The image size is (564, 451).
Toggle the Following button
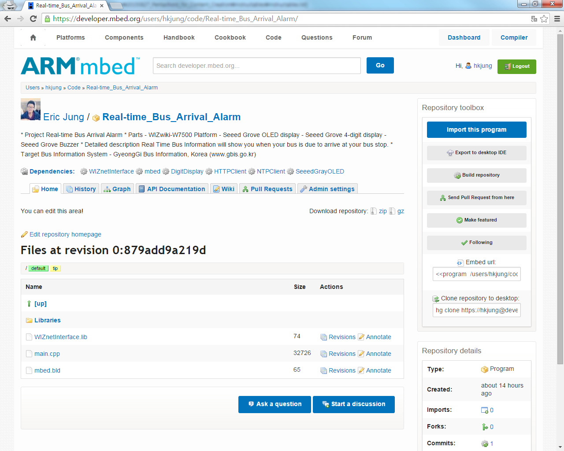click(476, 243)
